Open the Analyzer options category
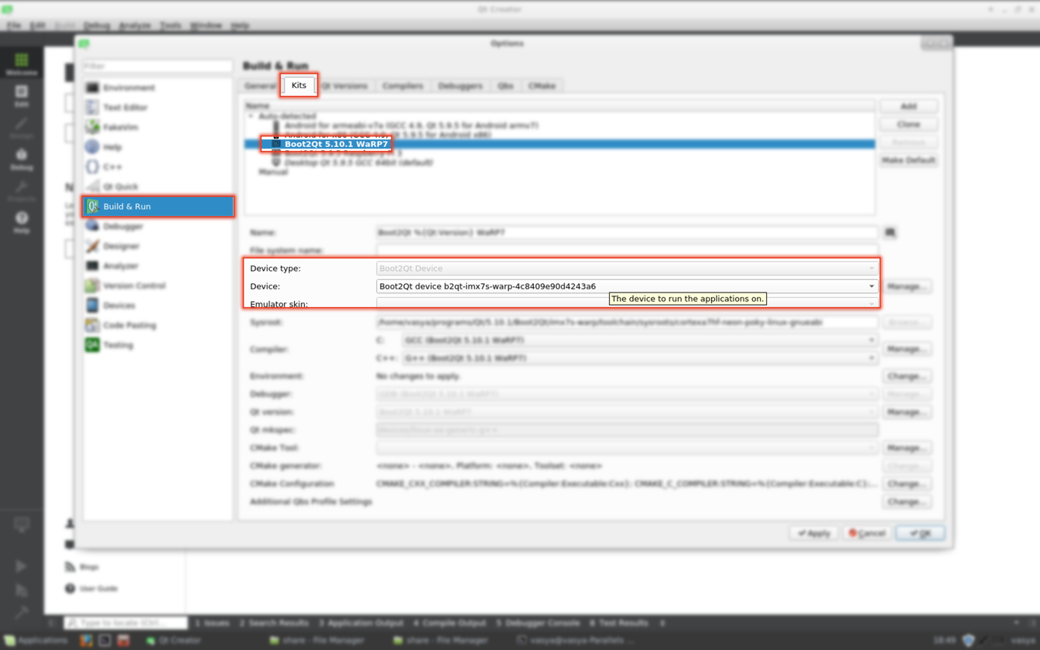The width and height of the screenshot is (1040, 650). (x=158, y=266)
